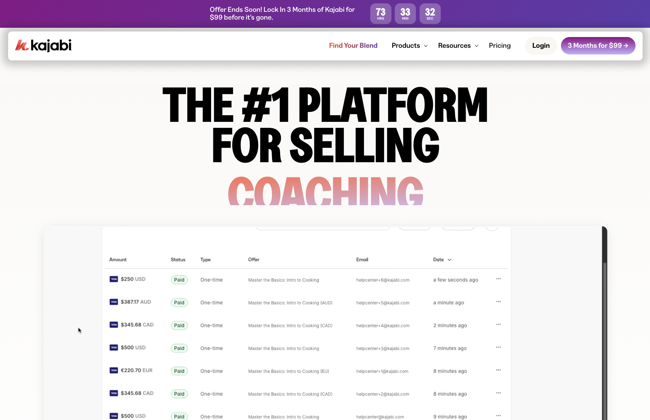This screenshot has width=650, height=420.
Task: Click the Paid badge for $387.17 AUD
Action: 179,303
